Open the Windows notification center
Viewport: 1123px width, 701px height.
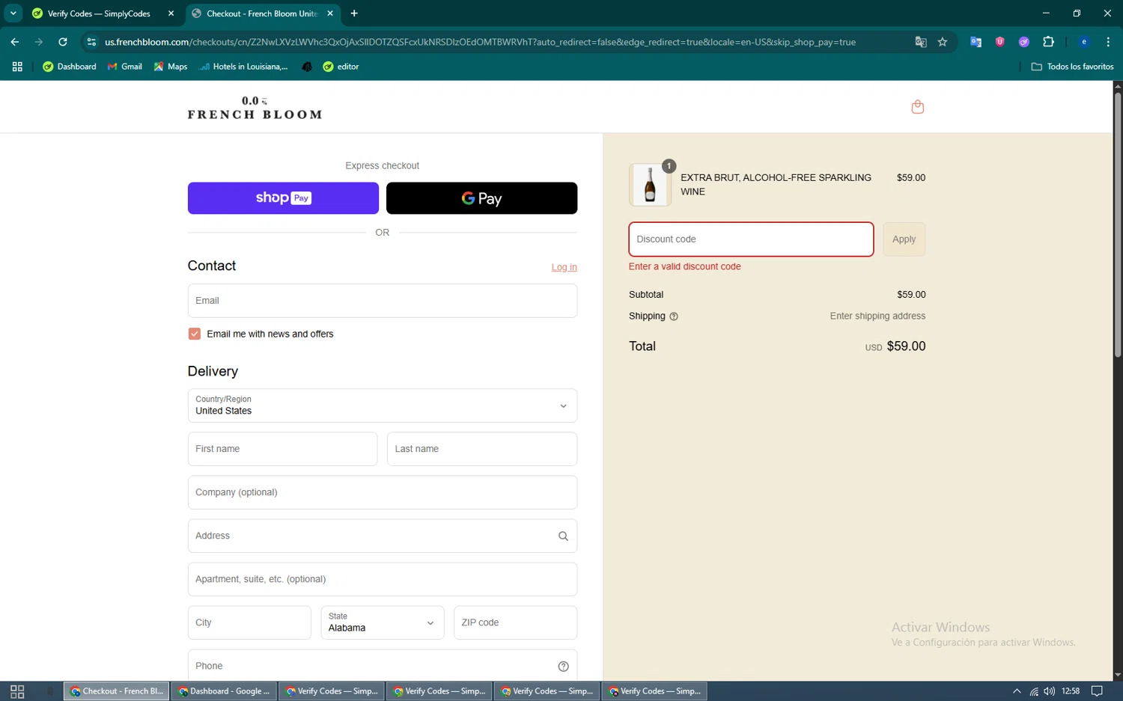click(1097, 691)
